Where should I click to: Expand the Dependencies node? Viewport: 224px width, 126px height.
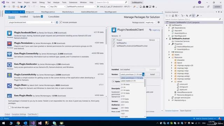[169, 28]
